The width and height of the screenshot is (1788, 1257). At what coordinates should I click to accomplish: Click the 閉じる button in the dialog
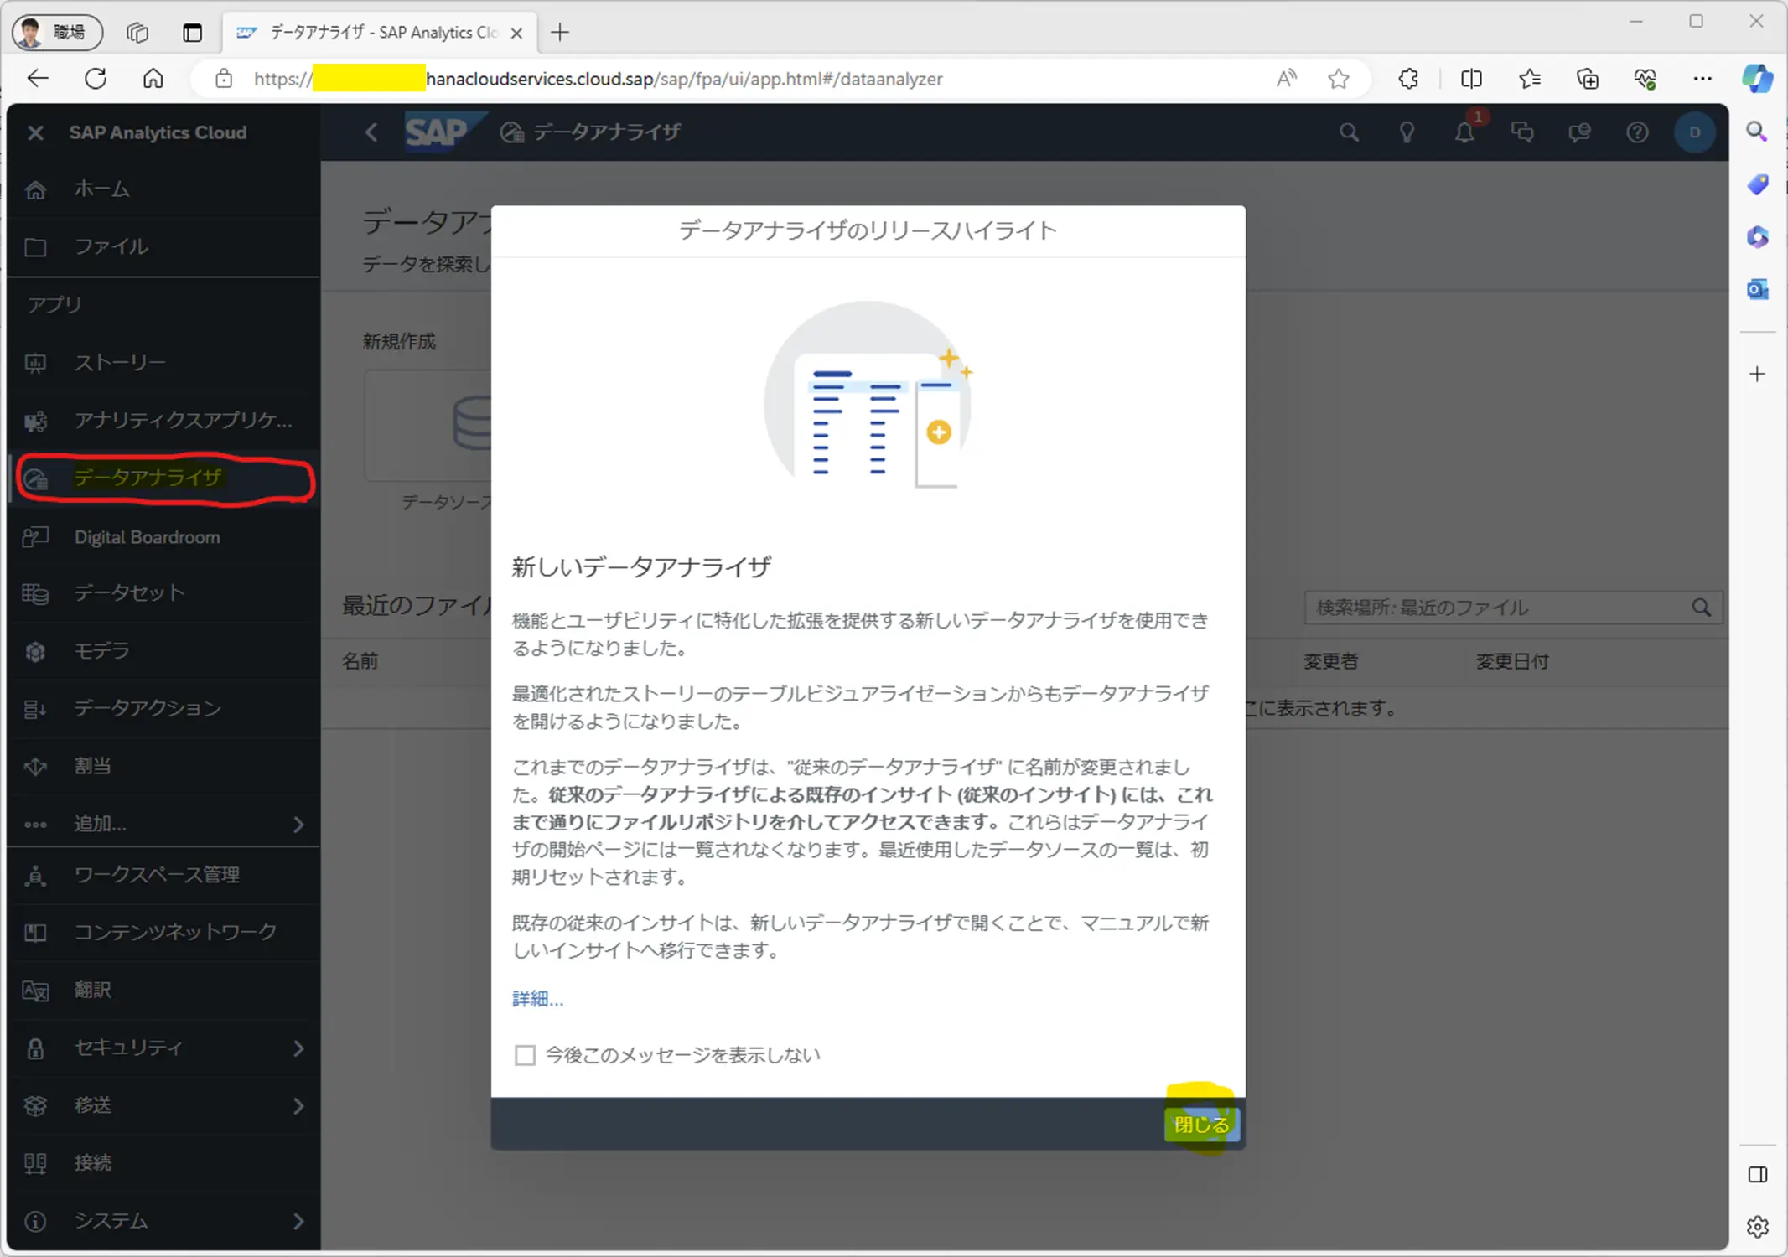click(1201, 1125)
